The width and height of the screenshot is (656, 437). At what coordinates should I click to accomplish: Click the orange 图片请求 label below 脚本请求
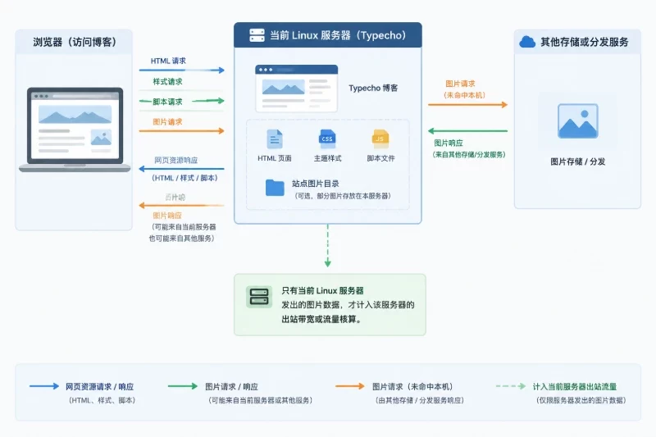[x=167, y=121]
